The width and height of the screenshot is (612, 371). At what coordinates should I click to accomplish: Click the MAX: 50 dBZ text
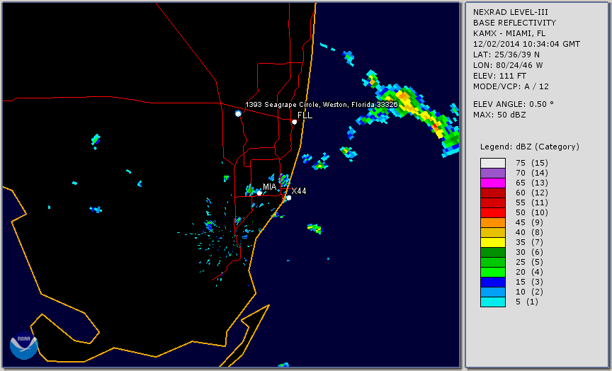click(x=499, y=115)
